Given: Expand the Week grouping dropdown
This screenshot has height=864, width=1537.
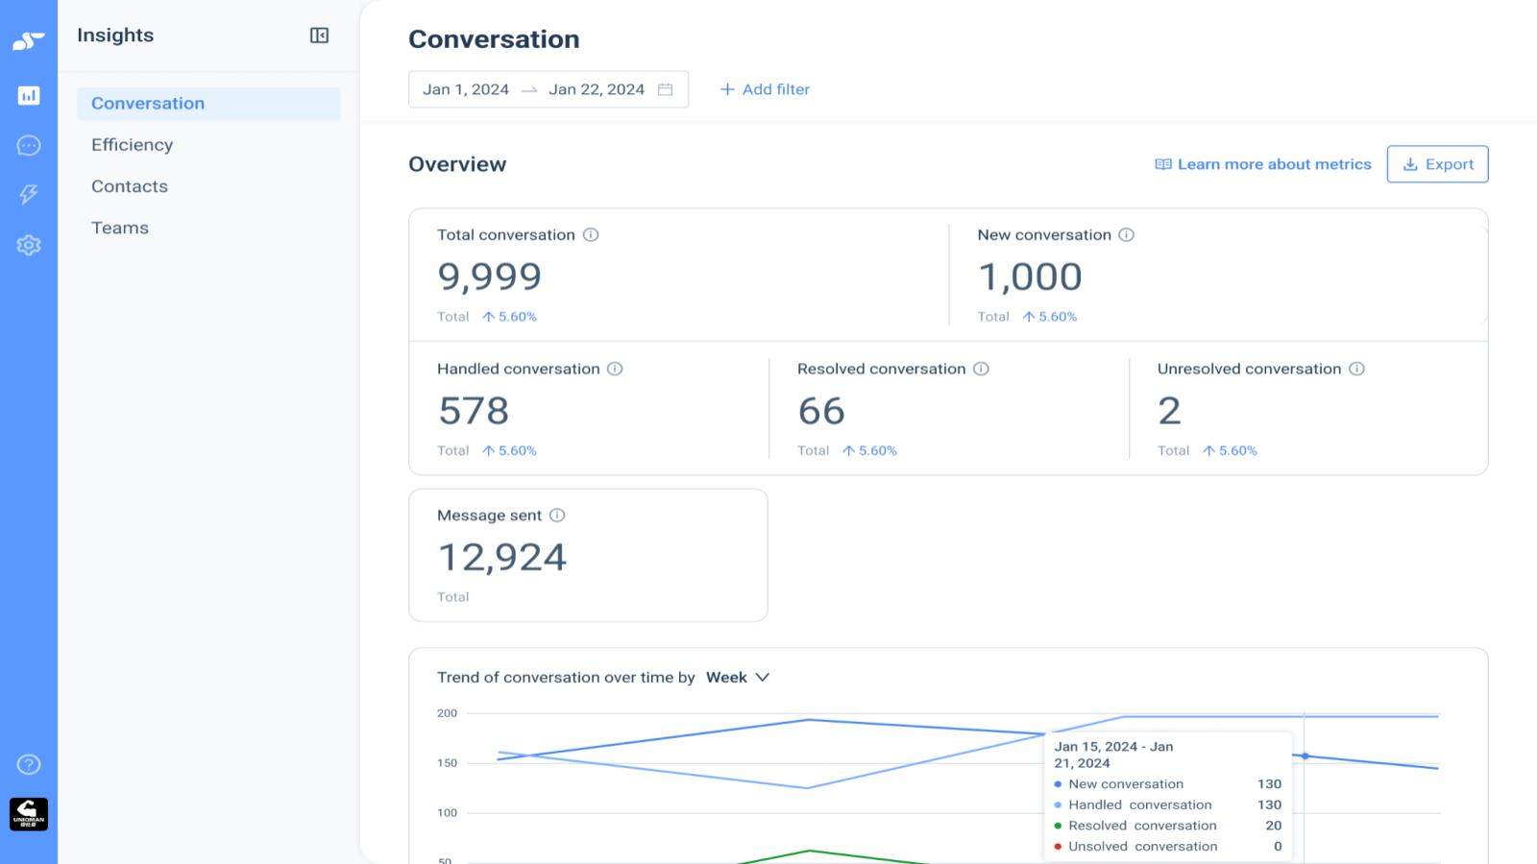Looking at the screenshot, I should click(x=738, y=678).
